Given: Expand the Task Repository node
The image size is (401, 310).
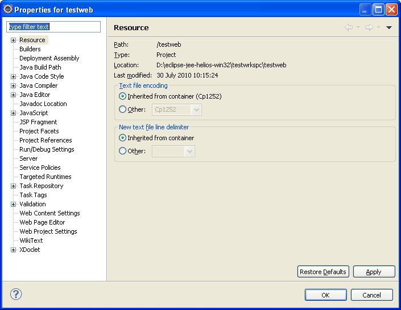Looking at the screenshot, I should (13, 186).
